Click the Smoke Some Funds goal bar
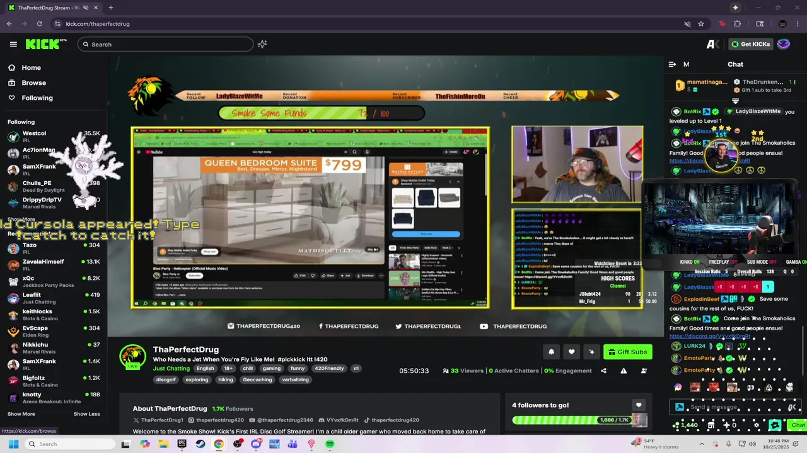This screenshot has height=453, width=807. point(322,113)
